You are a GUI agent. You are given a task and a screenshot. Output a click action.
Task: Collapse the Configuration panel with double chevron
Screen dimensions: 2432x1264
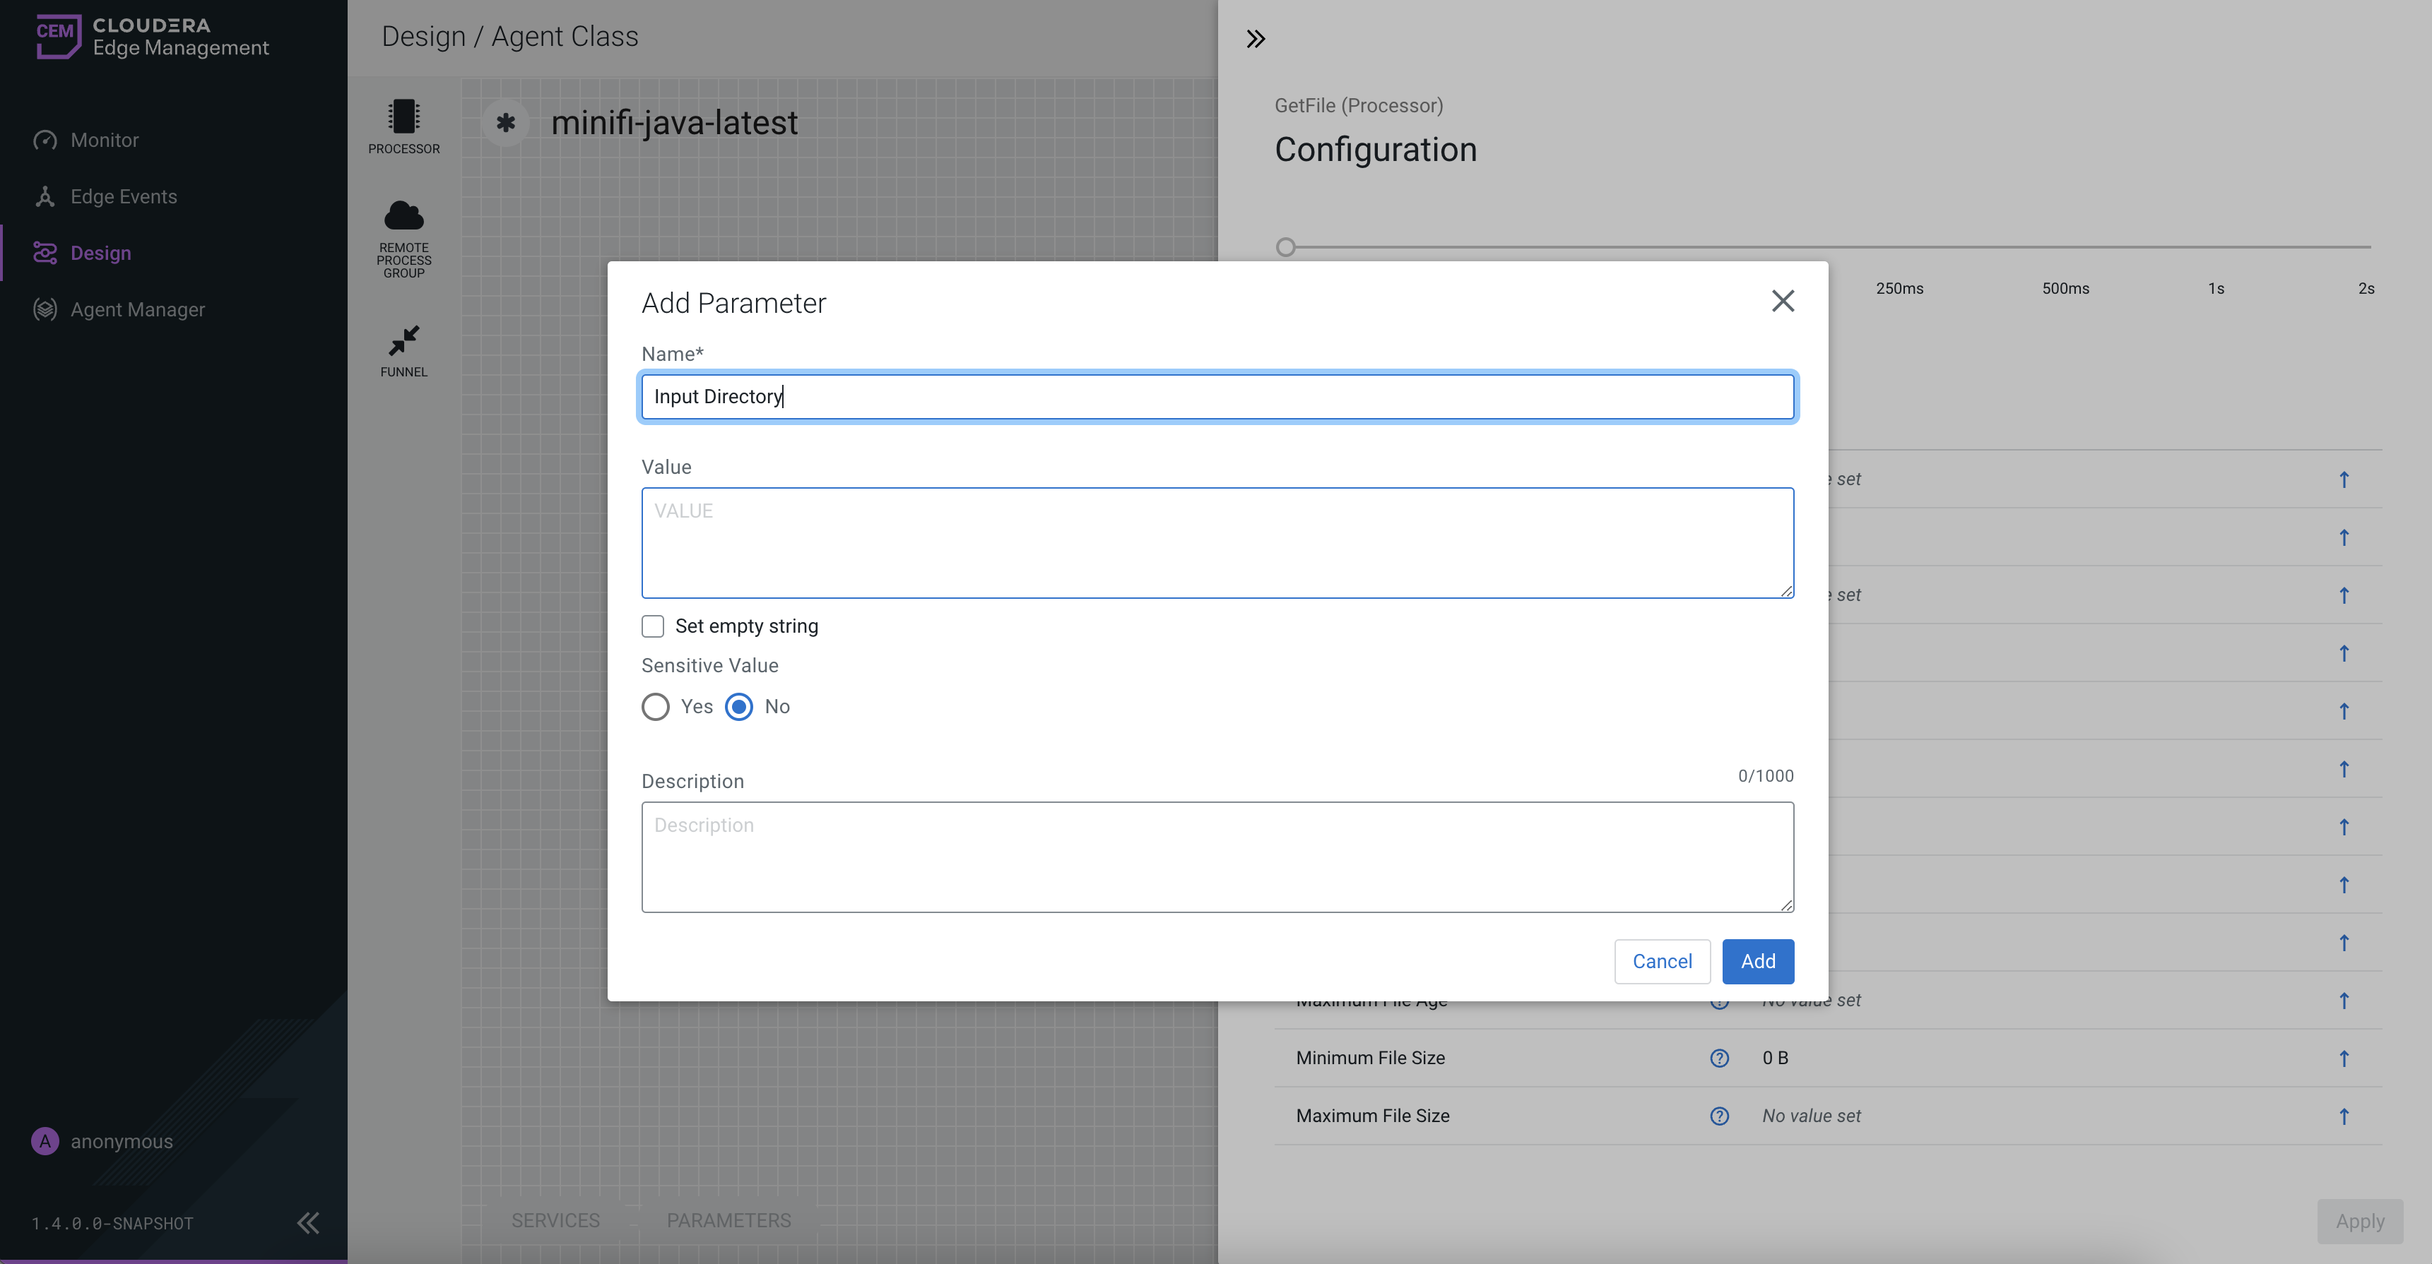click(1255, 39)
